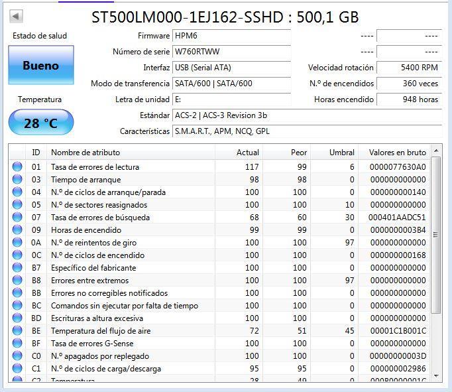The width and height of the screenshot is (452, 392).
Task: Click status orb for attribute 04
Action: 17,192
